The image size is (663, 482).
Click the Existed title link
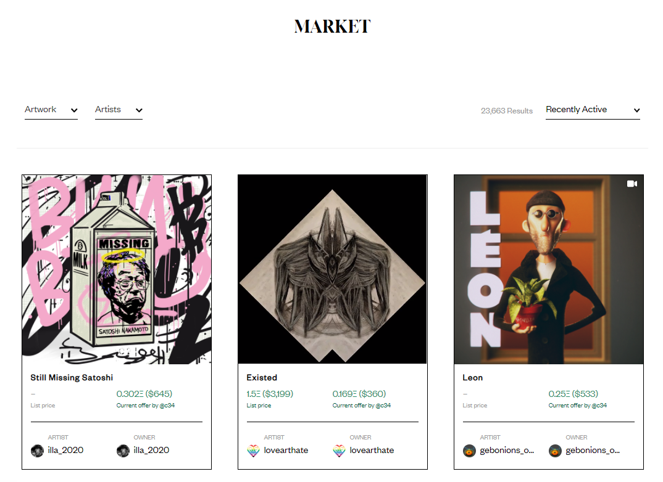262,377
